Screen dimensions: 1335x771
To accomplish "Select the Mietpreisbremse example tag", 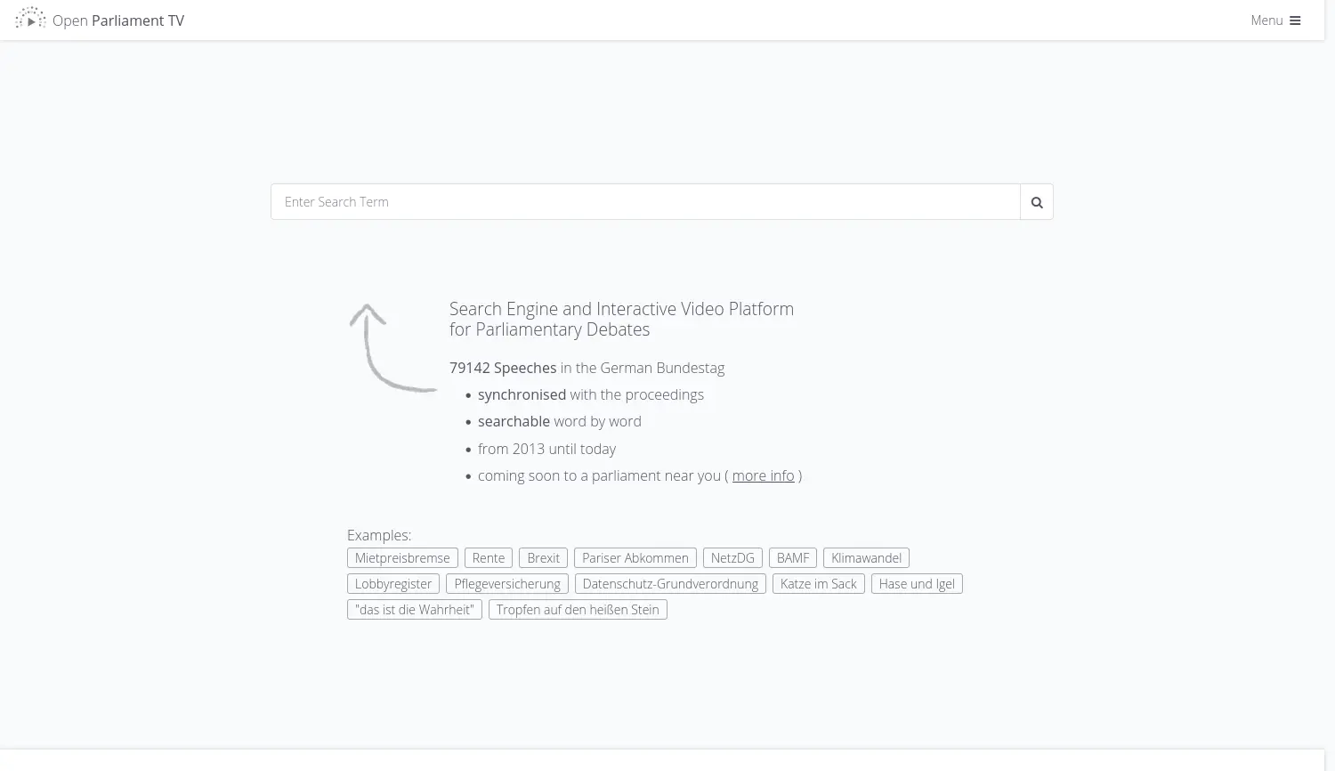I will coord(402,558).
